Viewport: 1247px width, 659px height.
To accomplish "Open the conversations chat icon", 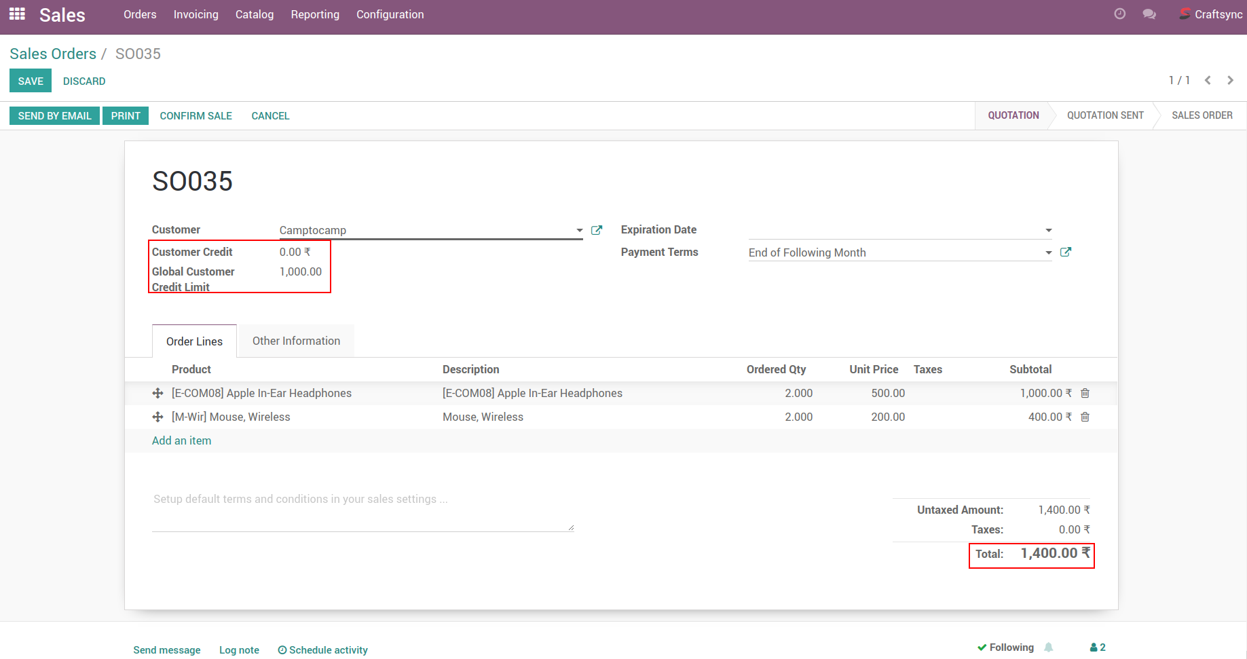I will point(1149,14).
